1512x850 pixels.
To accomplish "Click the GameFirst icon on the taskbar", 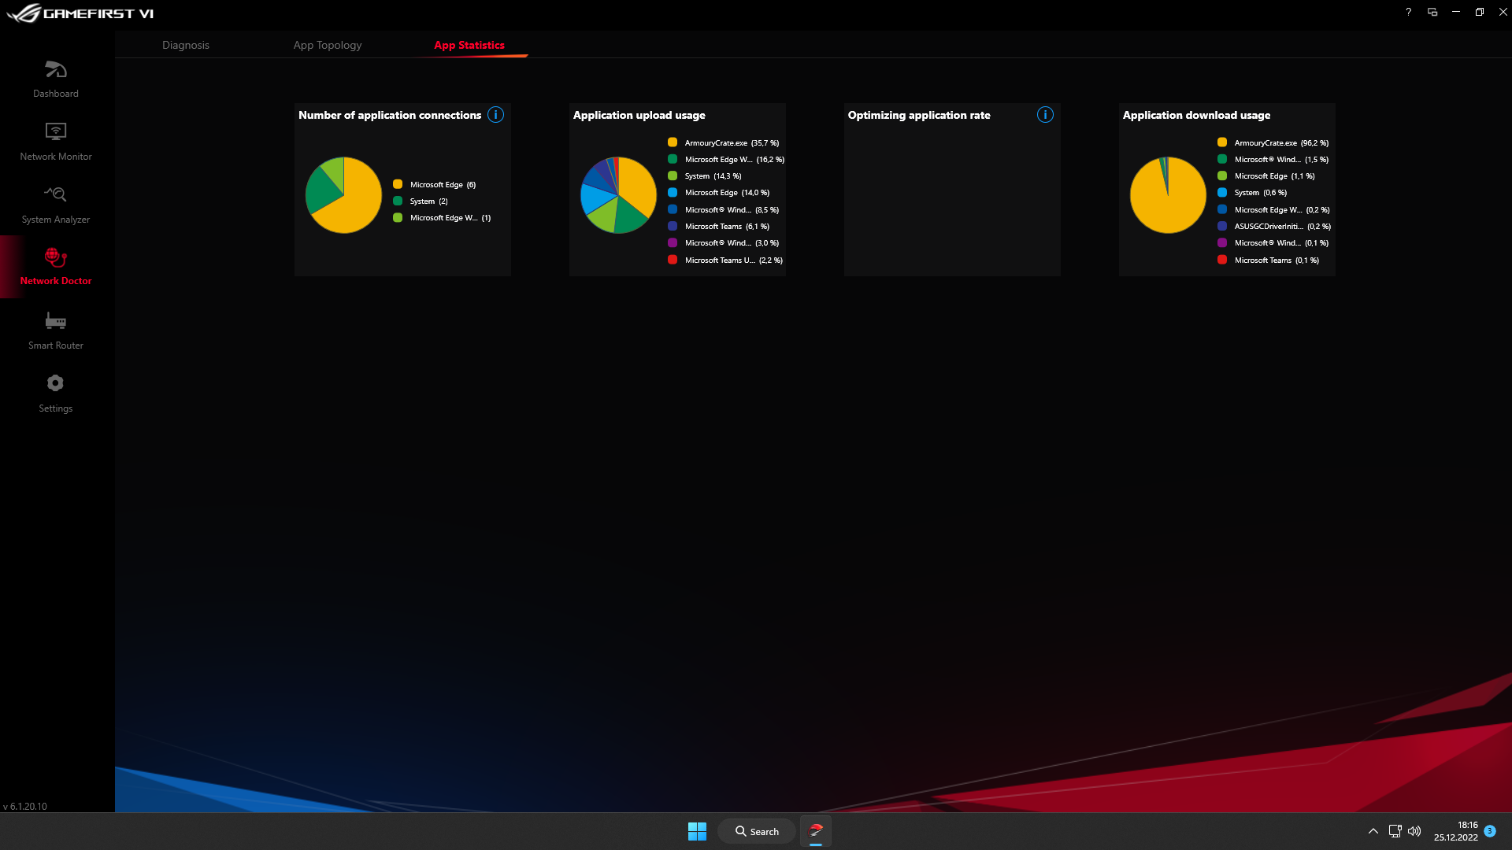I will click(816, 830).
